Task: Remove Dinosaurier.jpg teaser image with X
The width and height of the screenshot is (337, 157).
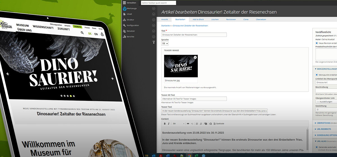Action: [195, 57]
